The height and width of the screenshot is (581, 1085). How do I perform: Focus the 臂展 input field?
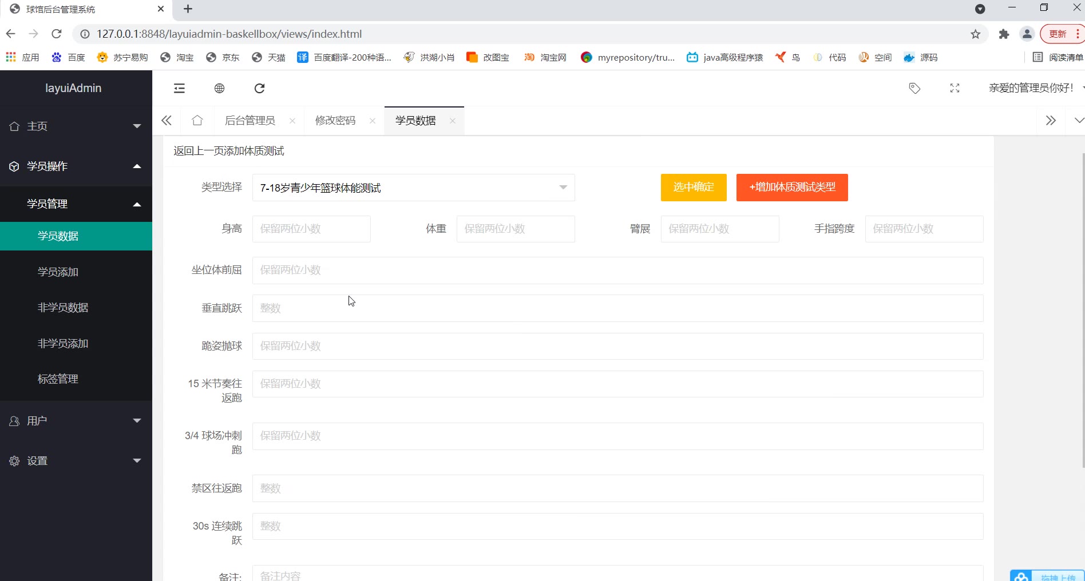(720, 229)
